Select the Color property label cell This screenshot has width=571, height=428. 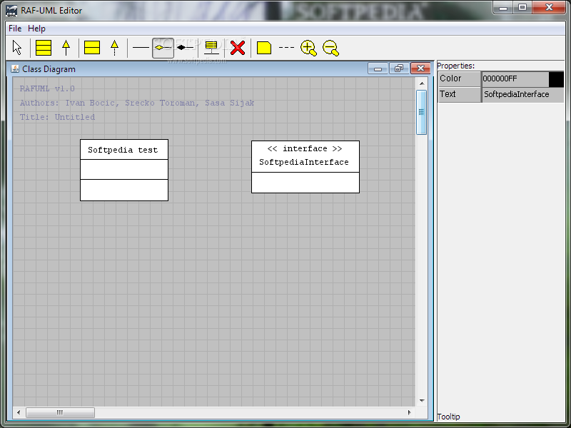(x=460, y=79)
